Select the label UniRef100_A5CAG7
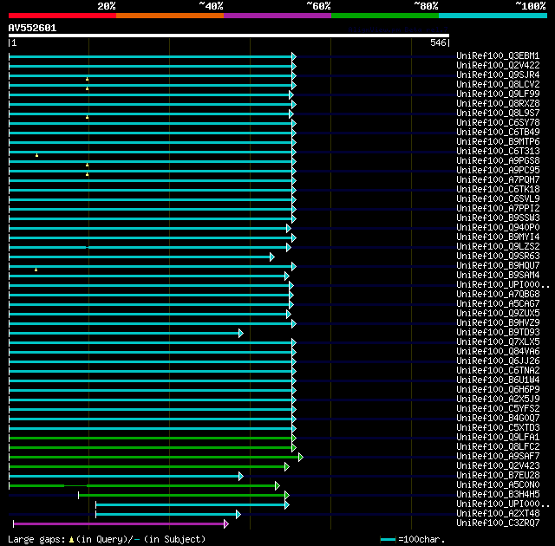The height and width of the screenshot is (546, 555). [x=498, y=304]
